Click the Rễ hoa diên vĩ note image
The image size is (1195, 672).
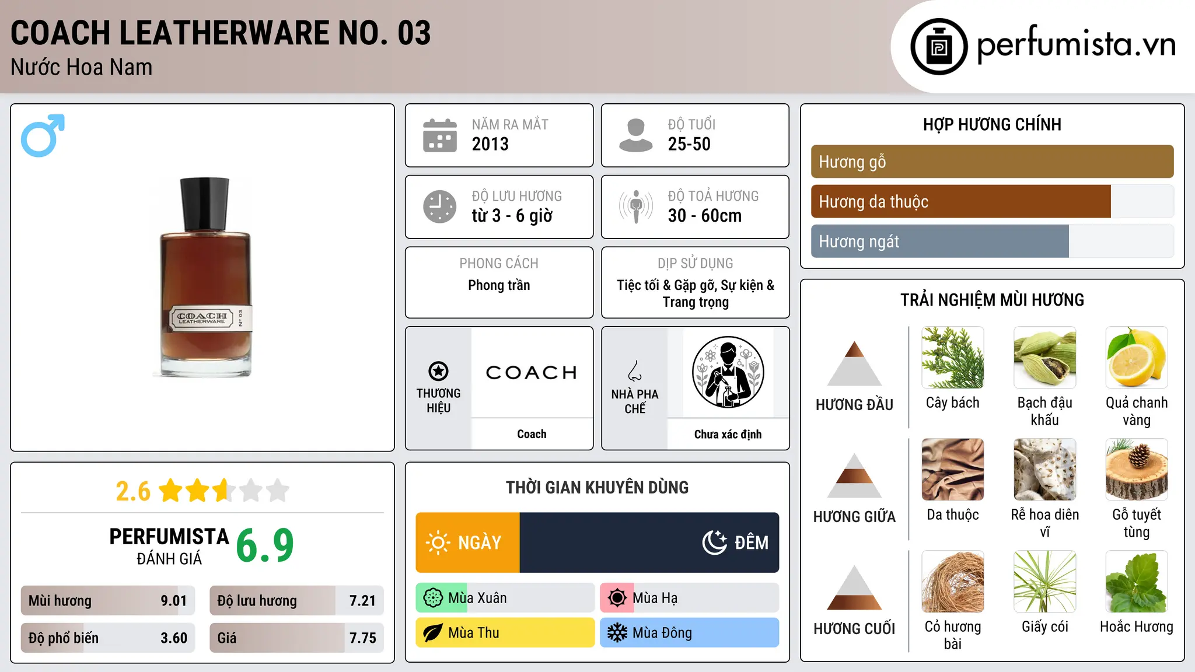click(1045, 470)
